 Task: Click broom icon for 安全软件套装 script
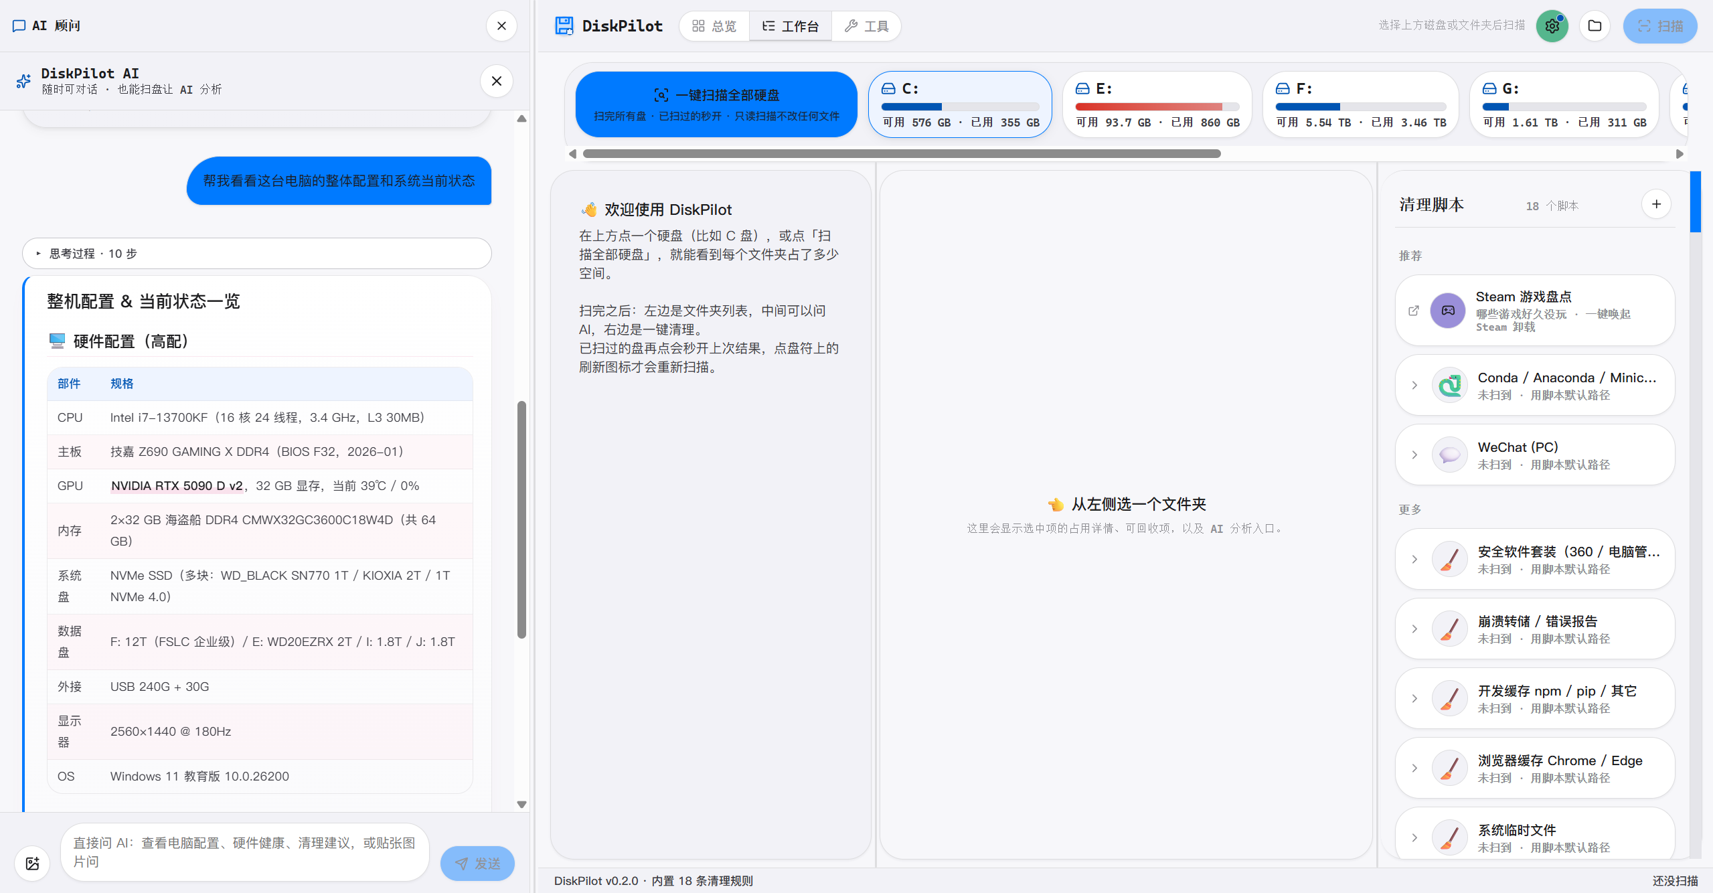click(x=1449, y=560)
